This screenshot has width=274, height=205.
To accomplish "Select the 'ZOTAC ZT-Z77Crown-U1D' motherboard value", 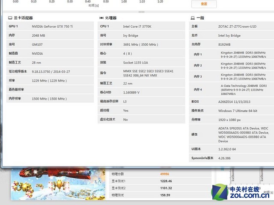I will 237,26.
